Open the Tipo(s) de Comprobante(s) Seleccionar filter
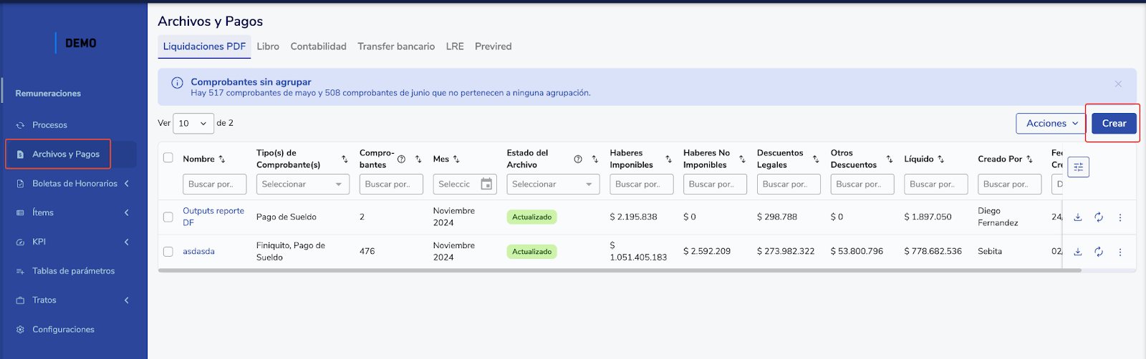This screenshot has height=359, width=1146. click(302, 185)
